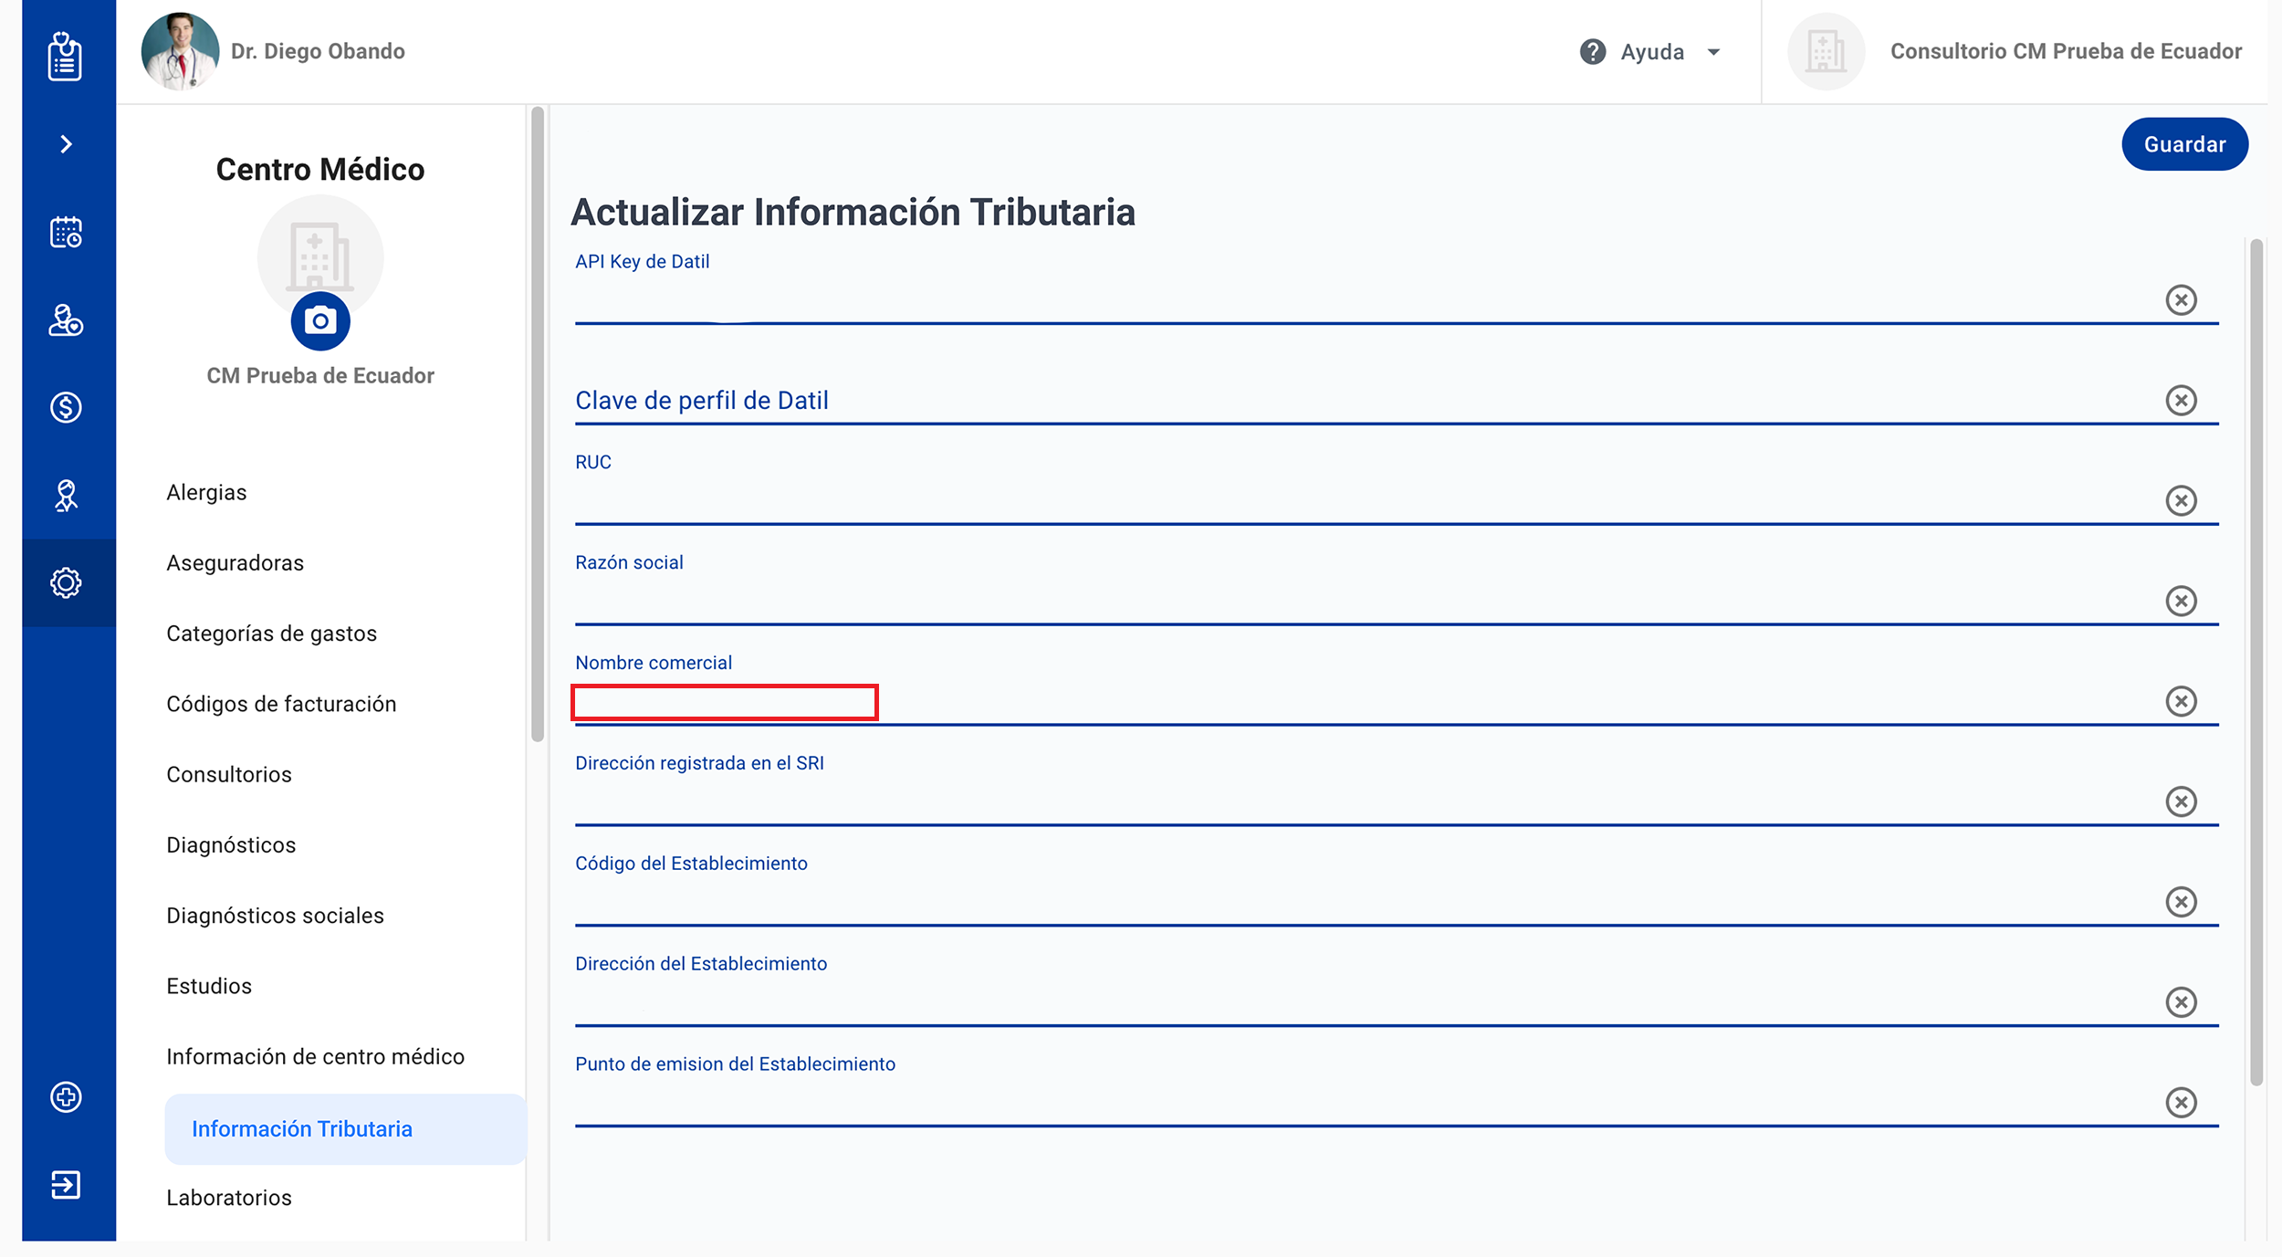This screenshot has width=2282, height=1257.
Task: Open the calendar agenda icon
Action: [65, 232]
